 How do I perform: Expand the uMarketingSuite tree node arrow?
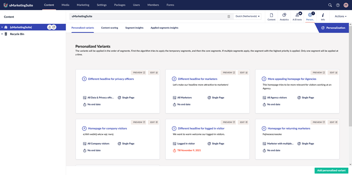point(2,27)
